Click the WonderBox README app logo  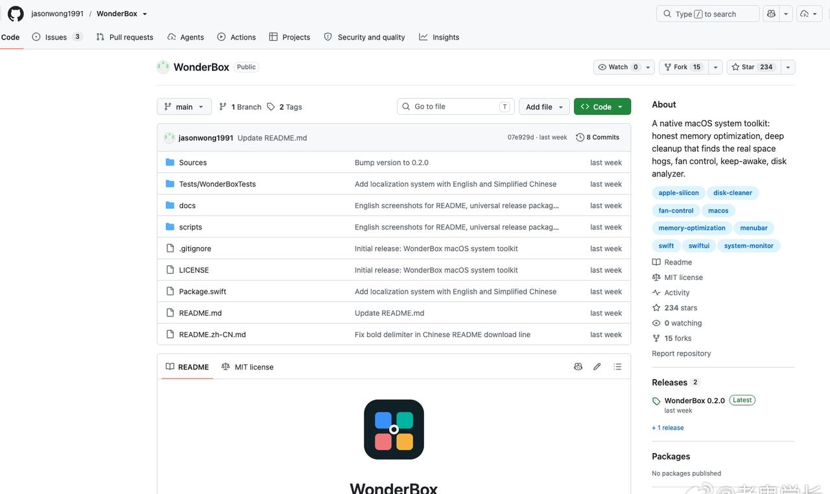pyautogui.click(x=394, y=429)
